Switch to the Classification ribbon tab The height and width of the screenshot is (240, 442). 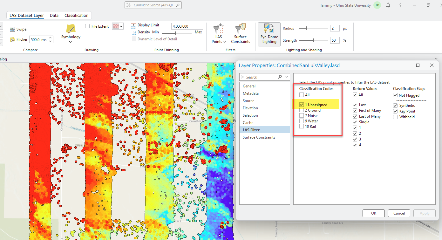click(x=76, y=15)
